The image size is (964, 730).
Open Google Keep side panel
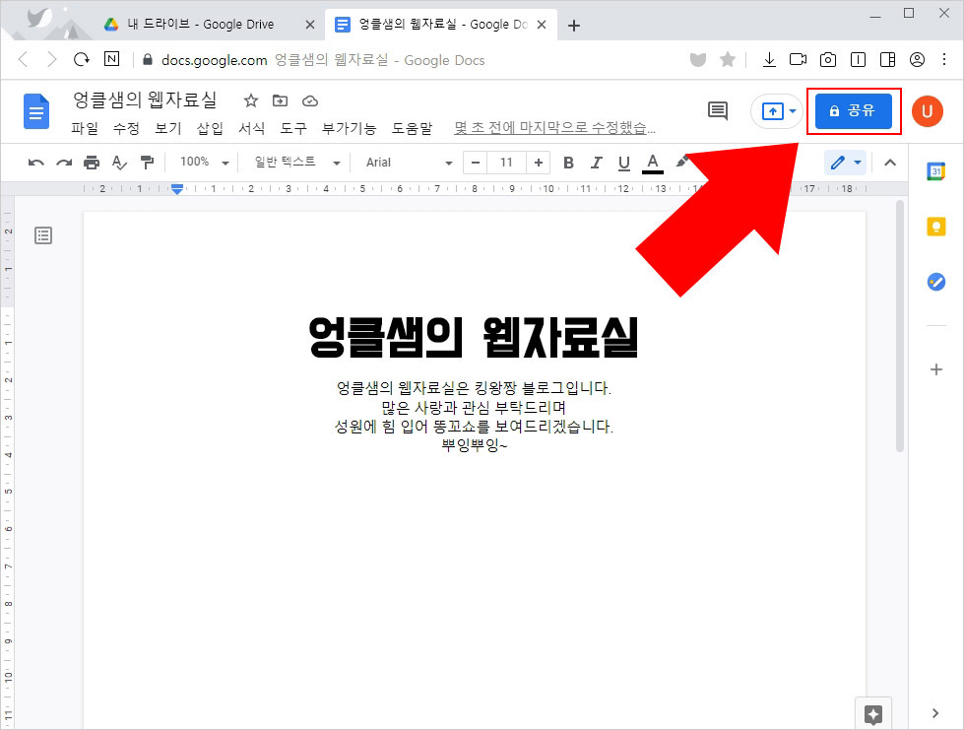[x=935, y=227]
